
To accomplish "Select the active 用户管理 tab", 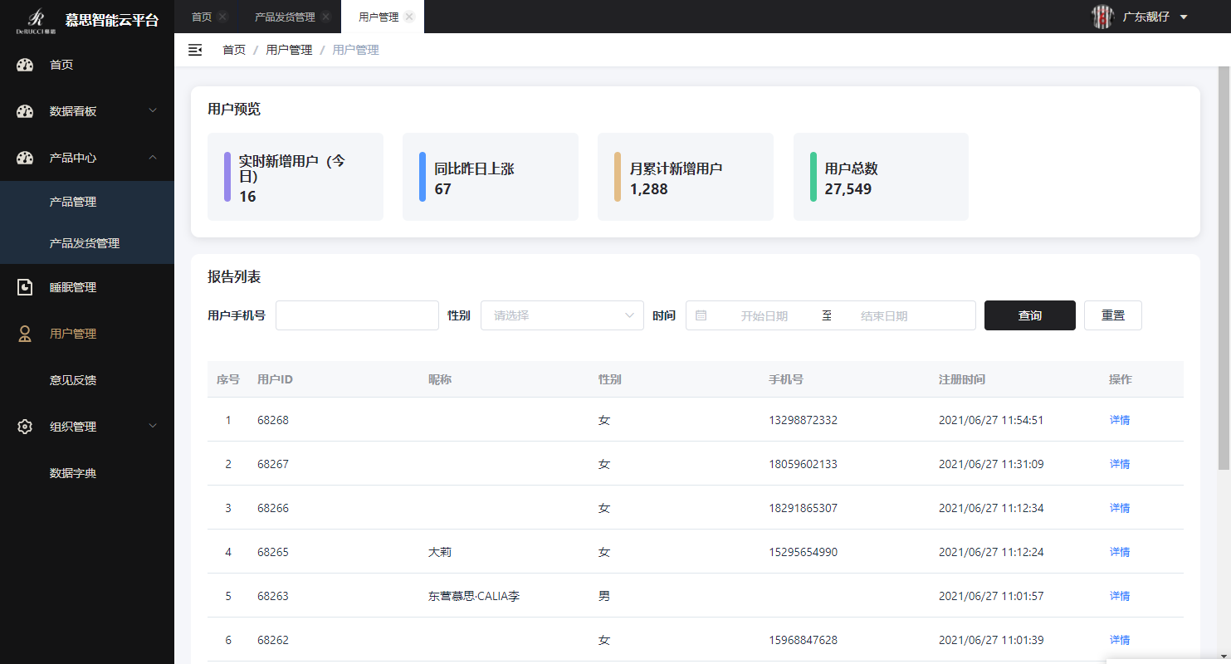I will tap(379, 17).
